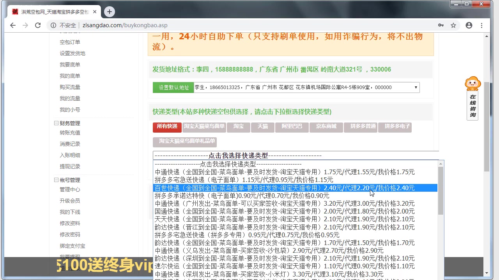Open 我要底单 in the sidebar
The height and width of the screenshot is (280, 499).
point(70,65)
